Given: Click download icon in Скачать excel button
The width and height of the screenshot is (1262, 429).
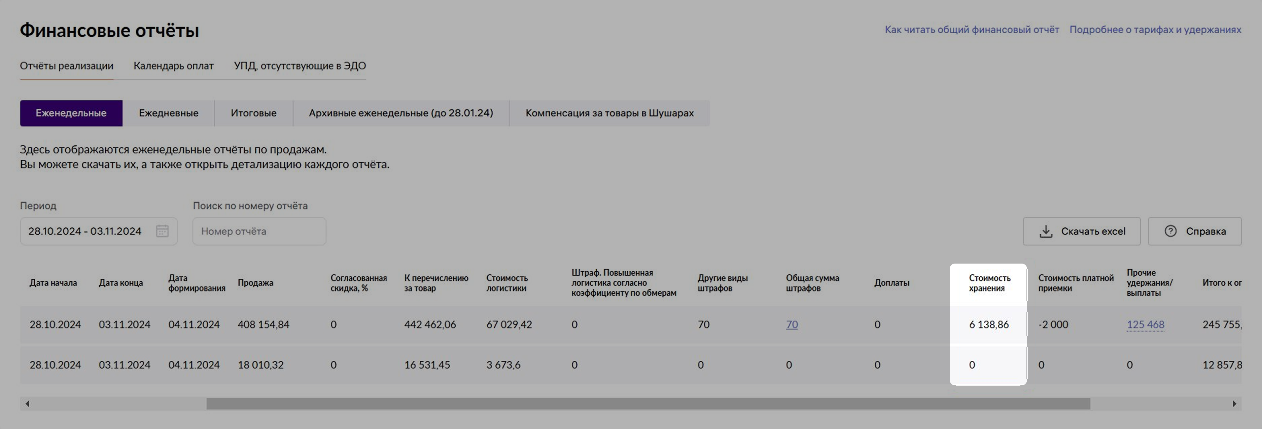Looking at the screenshot, I should 1046,231.
